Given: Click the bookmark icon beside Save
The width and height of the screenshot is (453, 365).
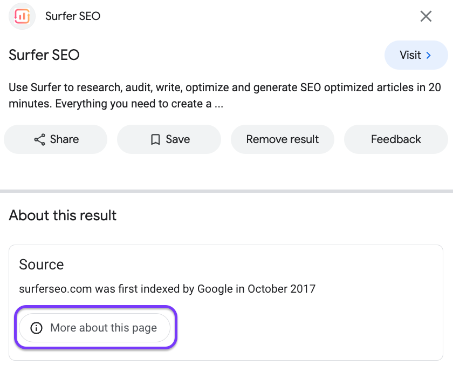Looking at the screenshot, I should 155,140.
